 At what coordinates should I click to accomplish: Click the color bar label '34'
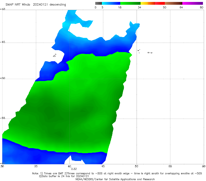(x=139, y=7)
